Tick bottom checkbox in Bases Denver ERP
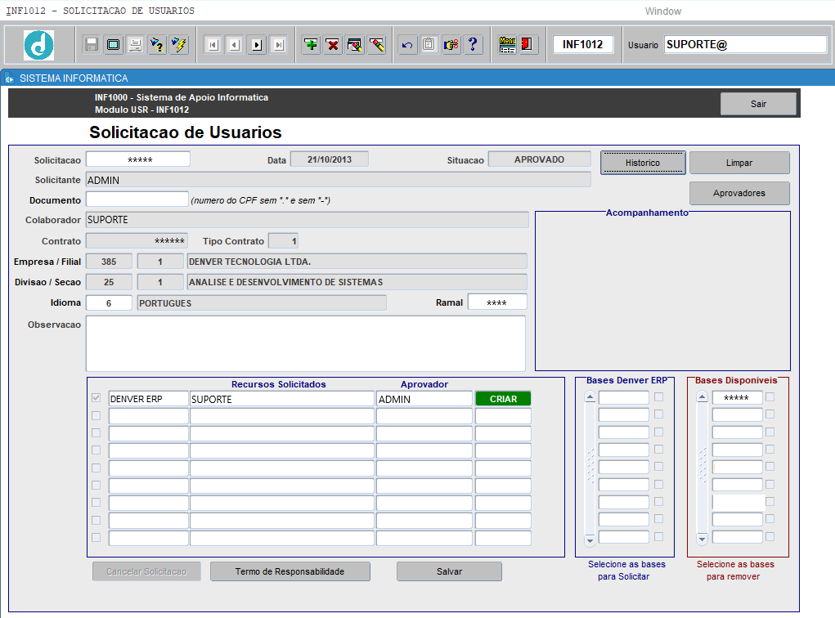The image size is (835, 618). pos(658,536)
